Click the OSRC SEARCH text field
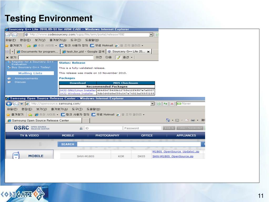269x202 pixels. 139,144
